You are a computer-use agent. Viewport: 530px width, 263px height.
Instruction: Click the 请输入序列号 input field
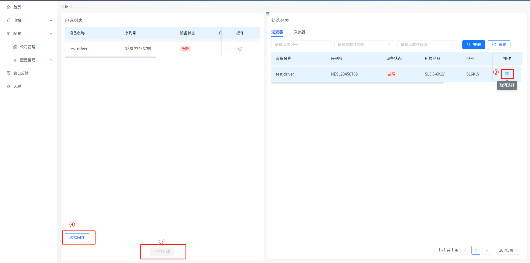point(301,45)
